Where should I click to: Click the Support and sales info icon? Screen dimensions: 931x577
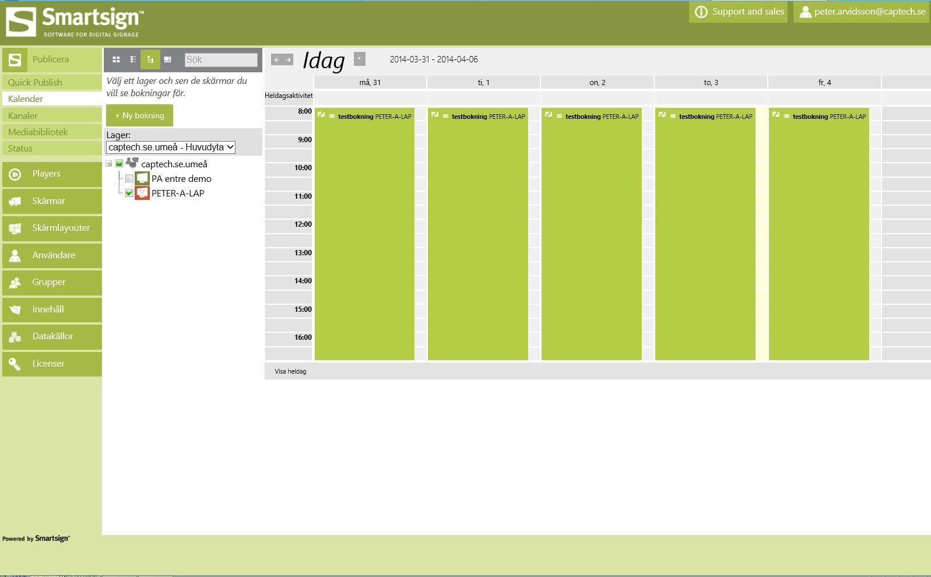[701, 12]
